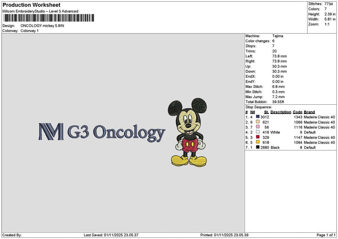The height and width of the screenshot is (239, 338).
Task: Click the 'Brand' column header
Action: coord(309,112)
